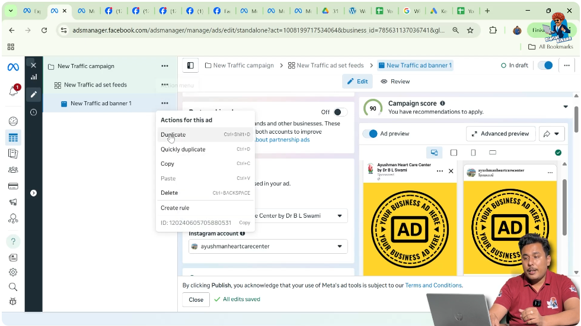Open Settings gear icon in sidebar
581x326 pixels.
click(x=13, y=272)
